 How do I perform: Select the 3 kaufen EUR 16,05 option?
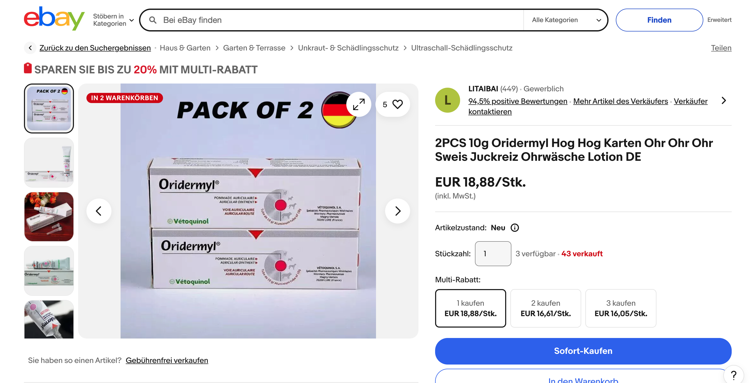coord(621,308)
